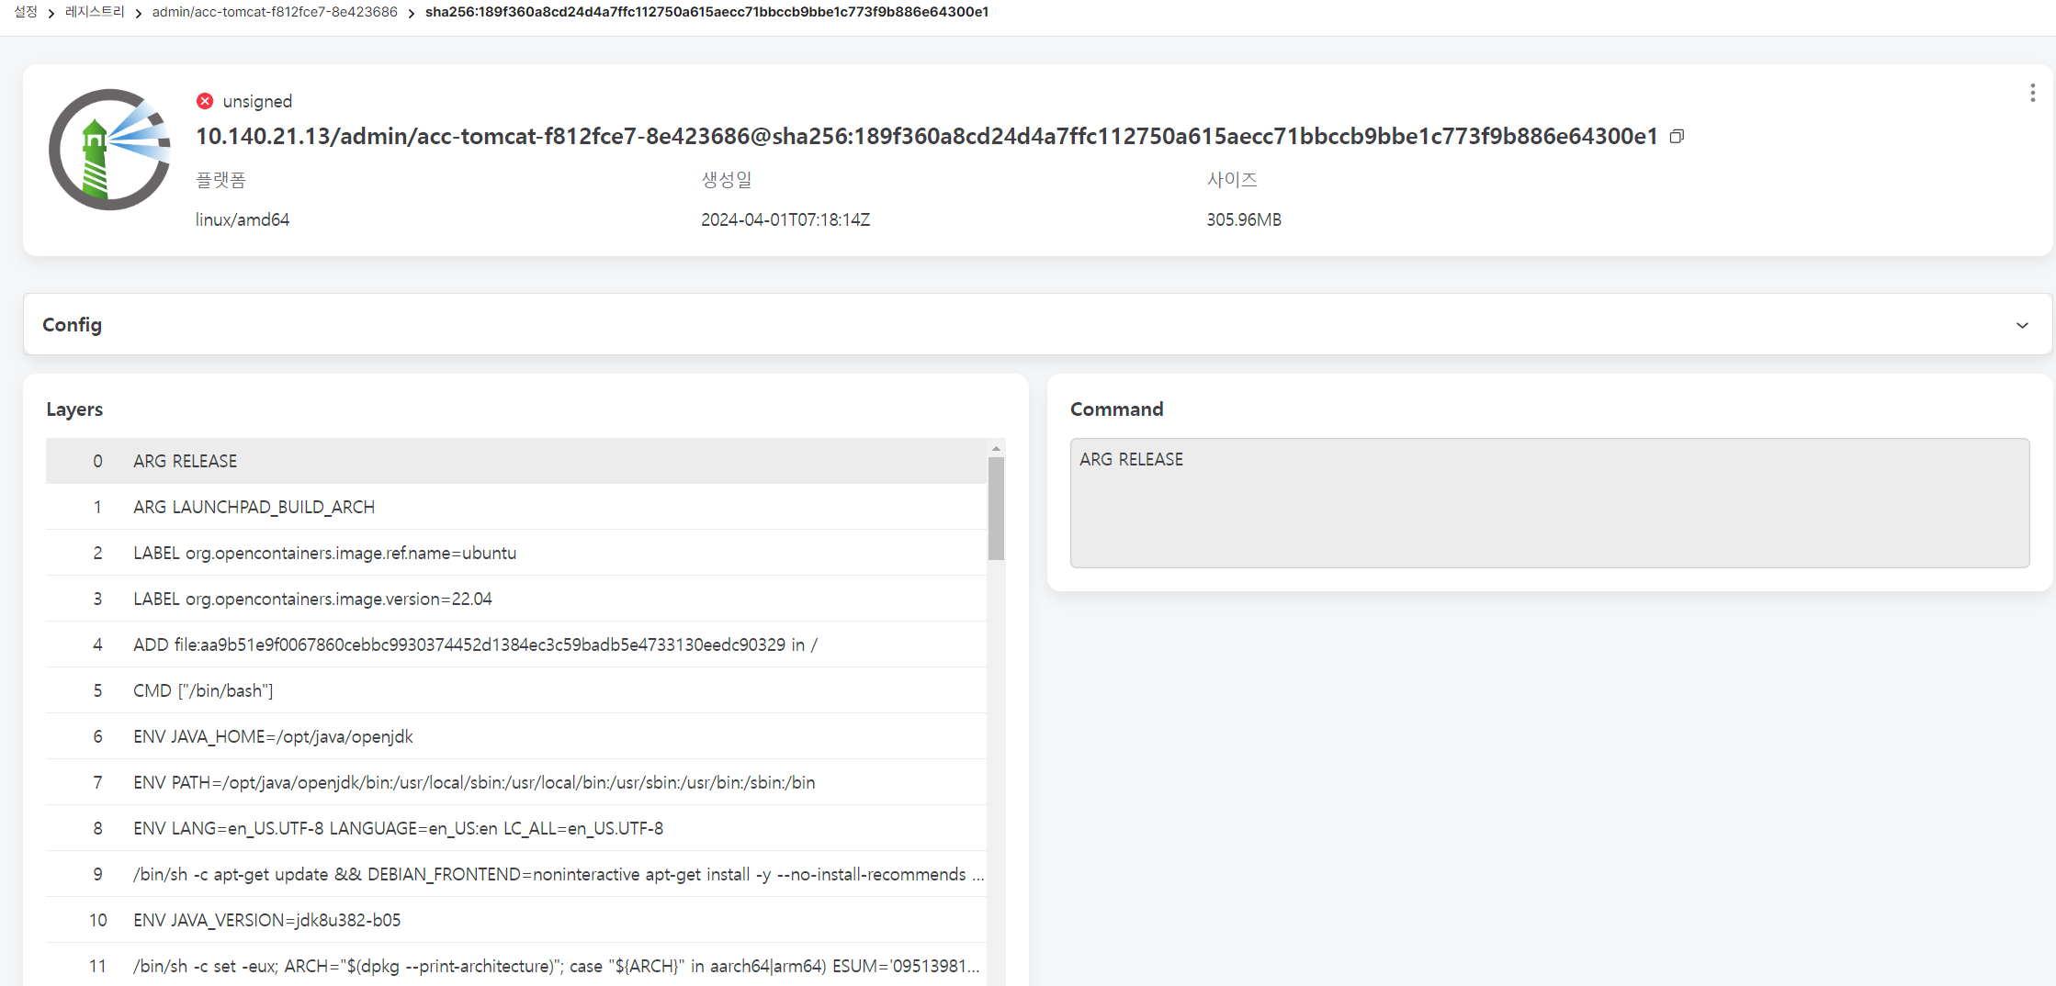Select layer 1 ARG LAUNCHPAD_BUILD_ARCH

tap(516, 507)
